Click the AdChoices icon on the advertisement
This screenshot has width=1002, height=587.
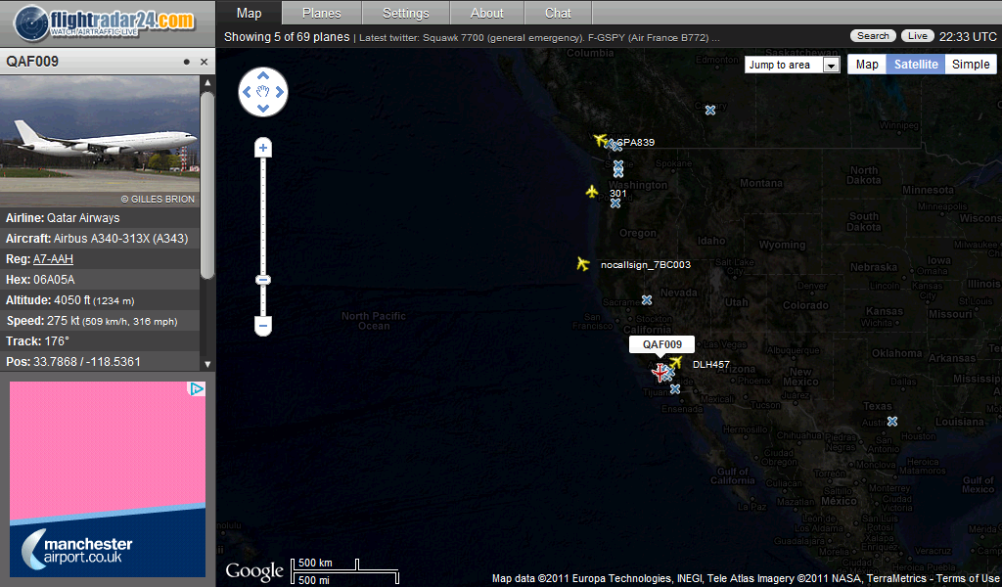click(198, 389)
